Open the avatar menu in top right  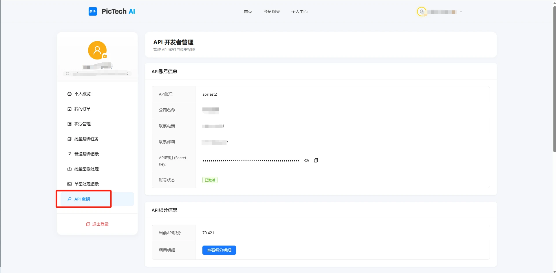click(422, 12)
